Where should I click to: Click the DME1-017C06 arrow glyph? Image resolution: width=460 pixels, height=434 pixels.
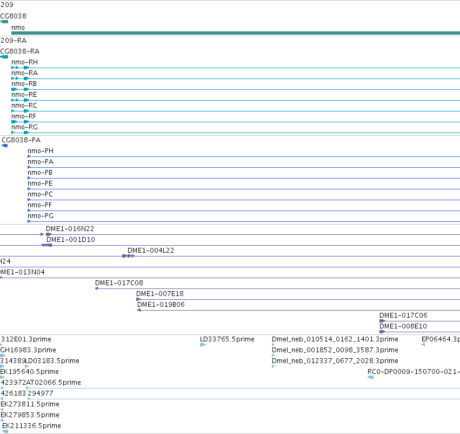[x=382, y=321]
